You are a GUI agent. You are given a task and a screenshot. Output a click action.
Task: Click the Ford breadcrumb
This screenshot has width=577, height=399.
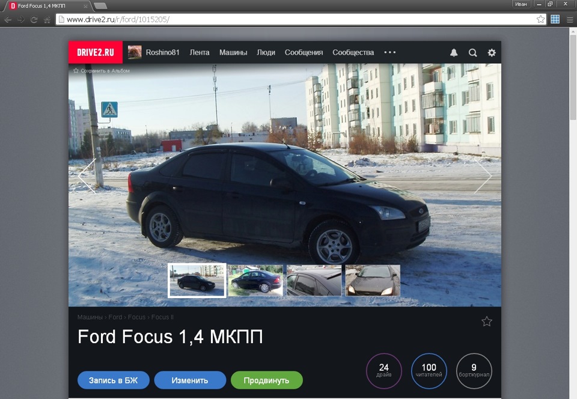coord(115,317)
